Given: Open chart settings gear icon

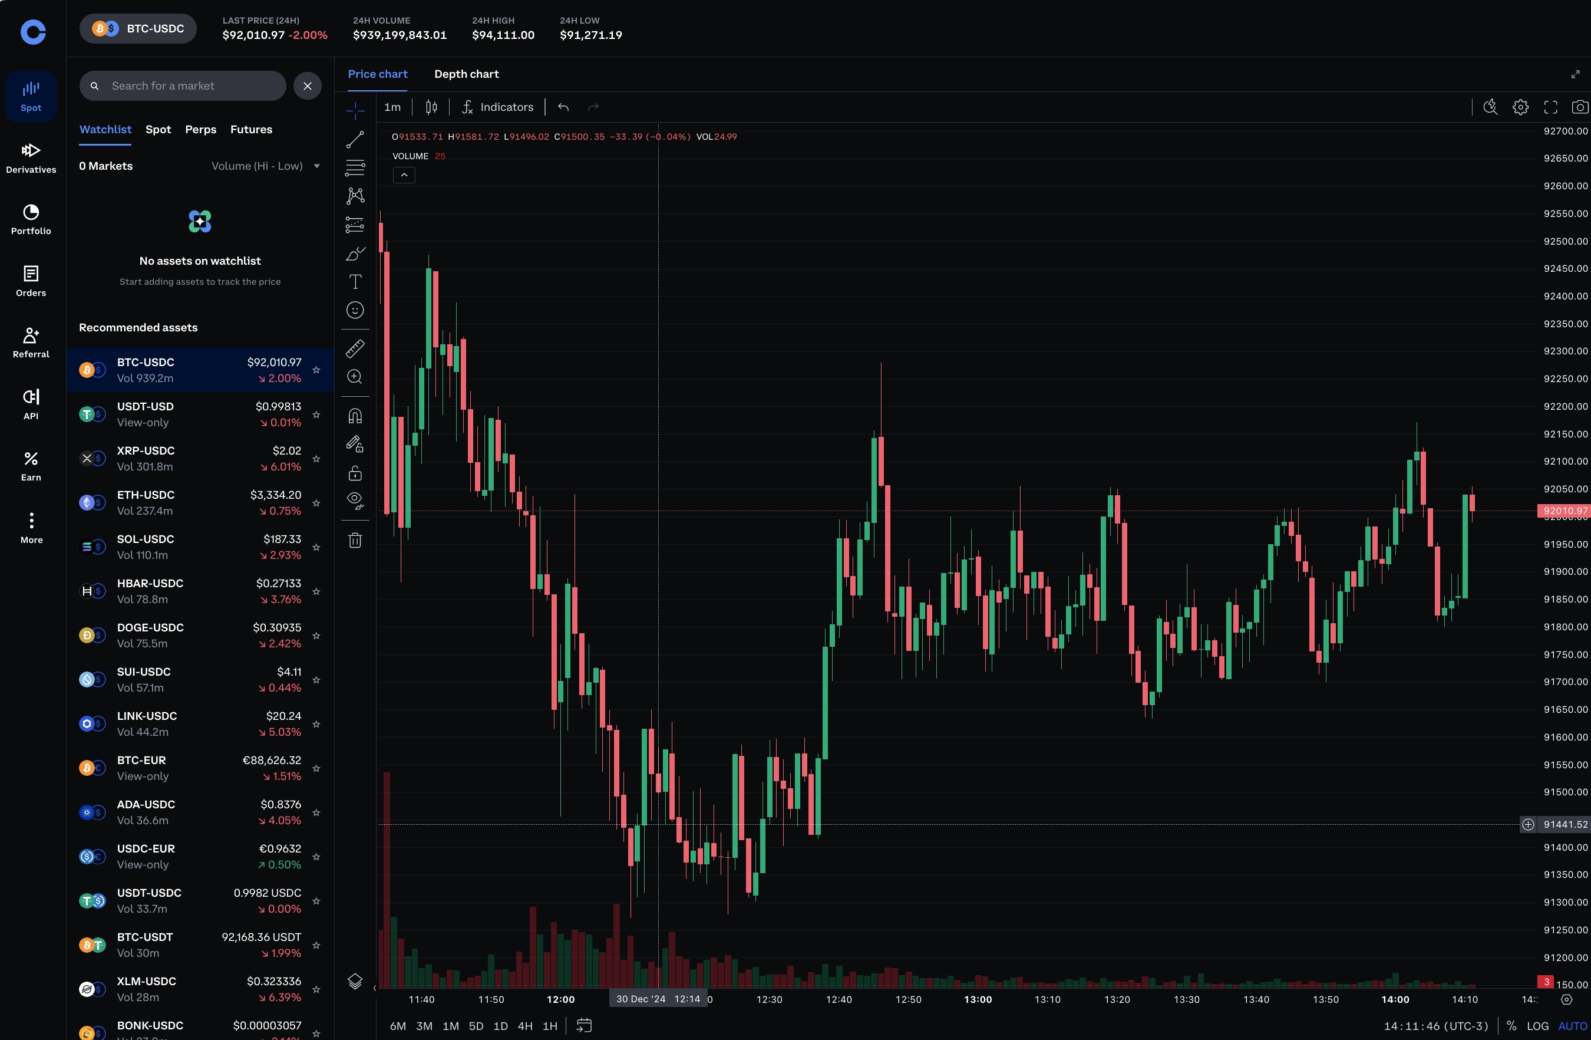Looking at the screenshot, I should 1520,107.
